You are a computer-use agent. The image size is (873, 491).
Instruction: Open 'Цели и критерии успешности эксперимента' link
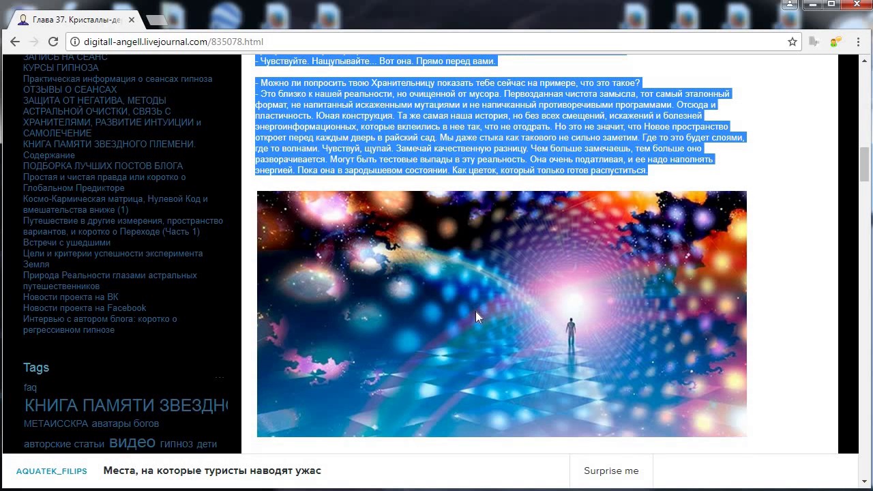point(113,258)
